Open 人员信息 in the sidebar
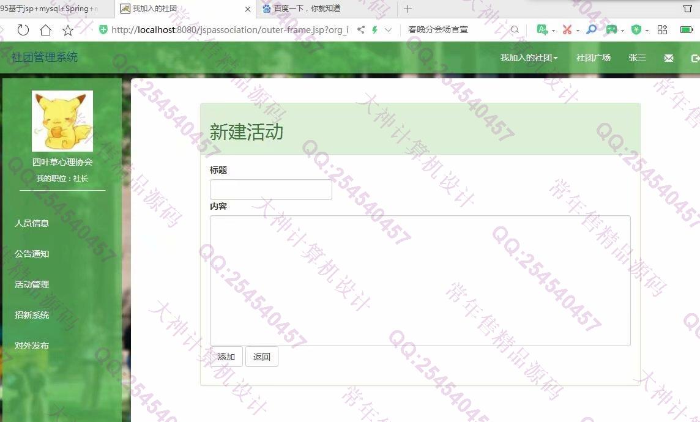 (x=32, y=223)
